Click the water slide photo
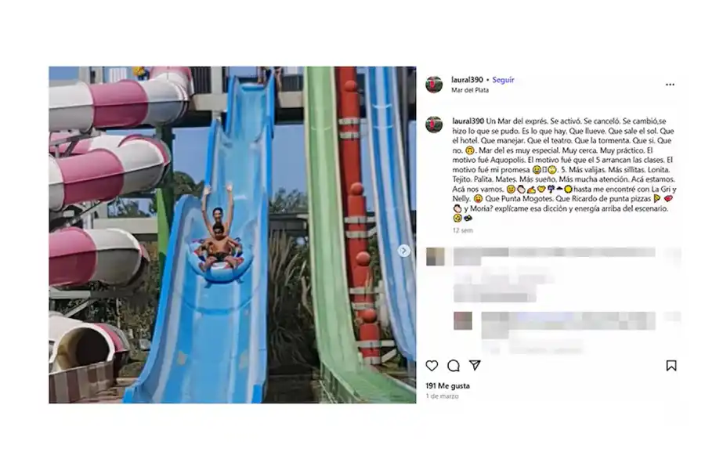 (233, 235)
